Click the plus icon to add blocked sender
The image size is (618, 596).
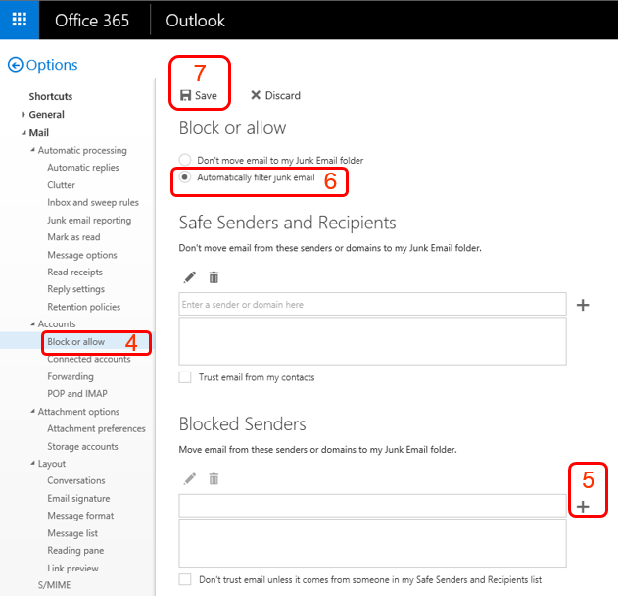(583, 506)
